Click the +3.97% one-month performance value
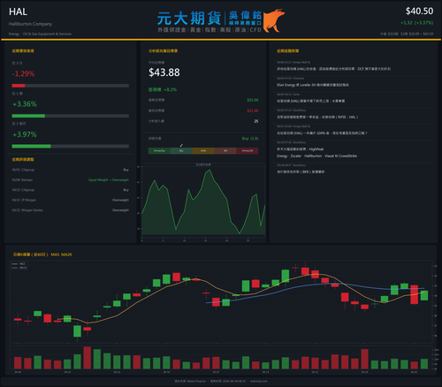442x387 pixels. [x=25, y=134]
